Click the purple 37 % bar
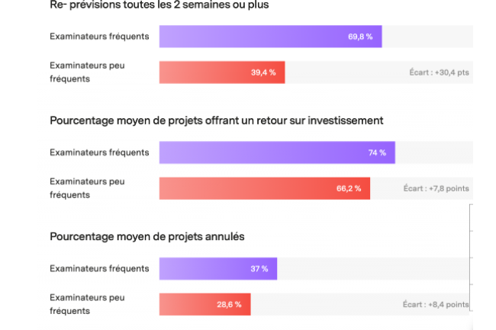The image size is (496, 330). [218, 269]
